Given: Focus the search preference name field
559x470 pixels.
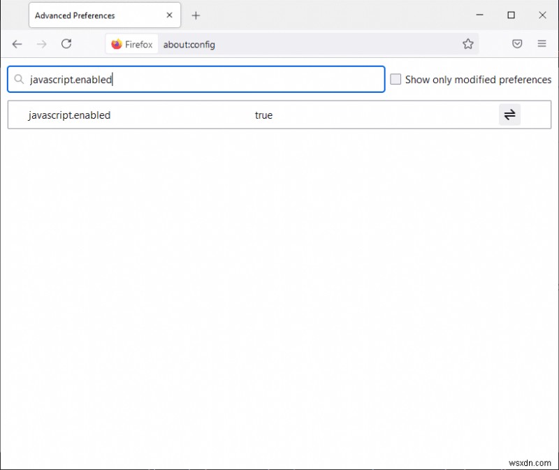Looking at the screenshot, I should pos(196,79).
